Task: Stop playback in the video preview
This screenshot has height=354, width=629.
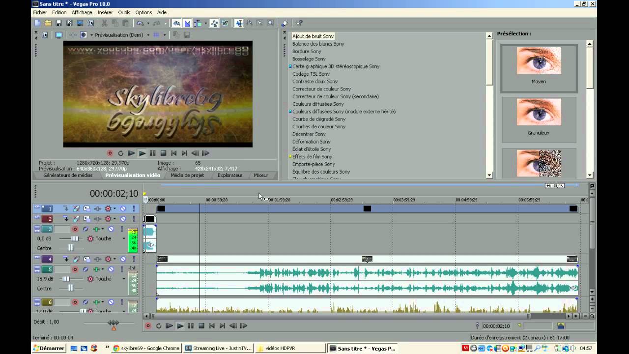Action: 164,153
